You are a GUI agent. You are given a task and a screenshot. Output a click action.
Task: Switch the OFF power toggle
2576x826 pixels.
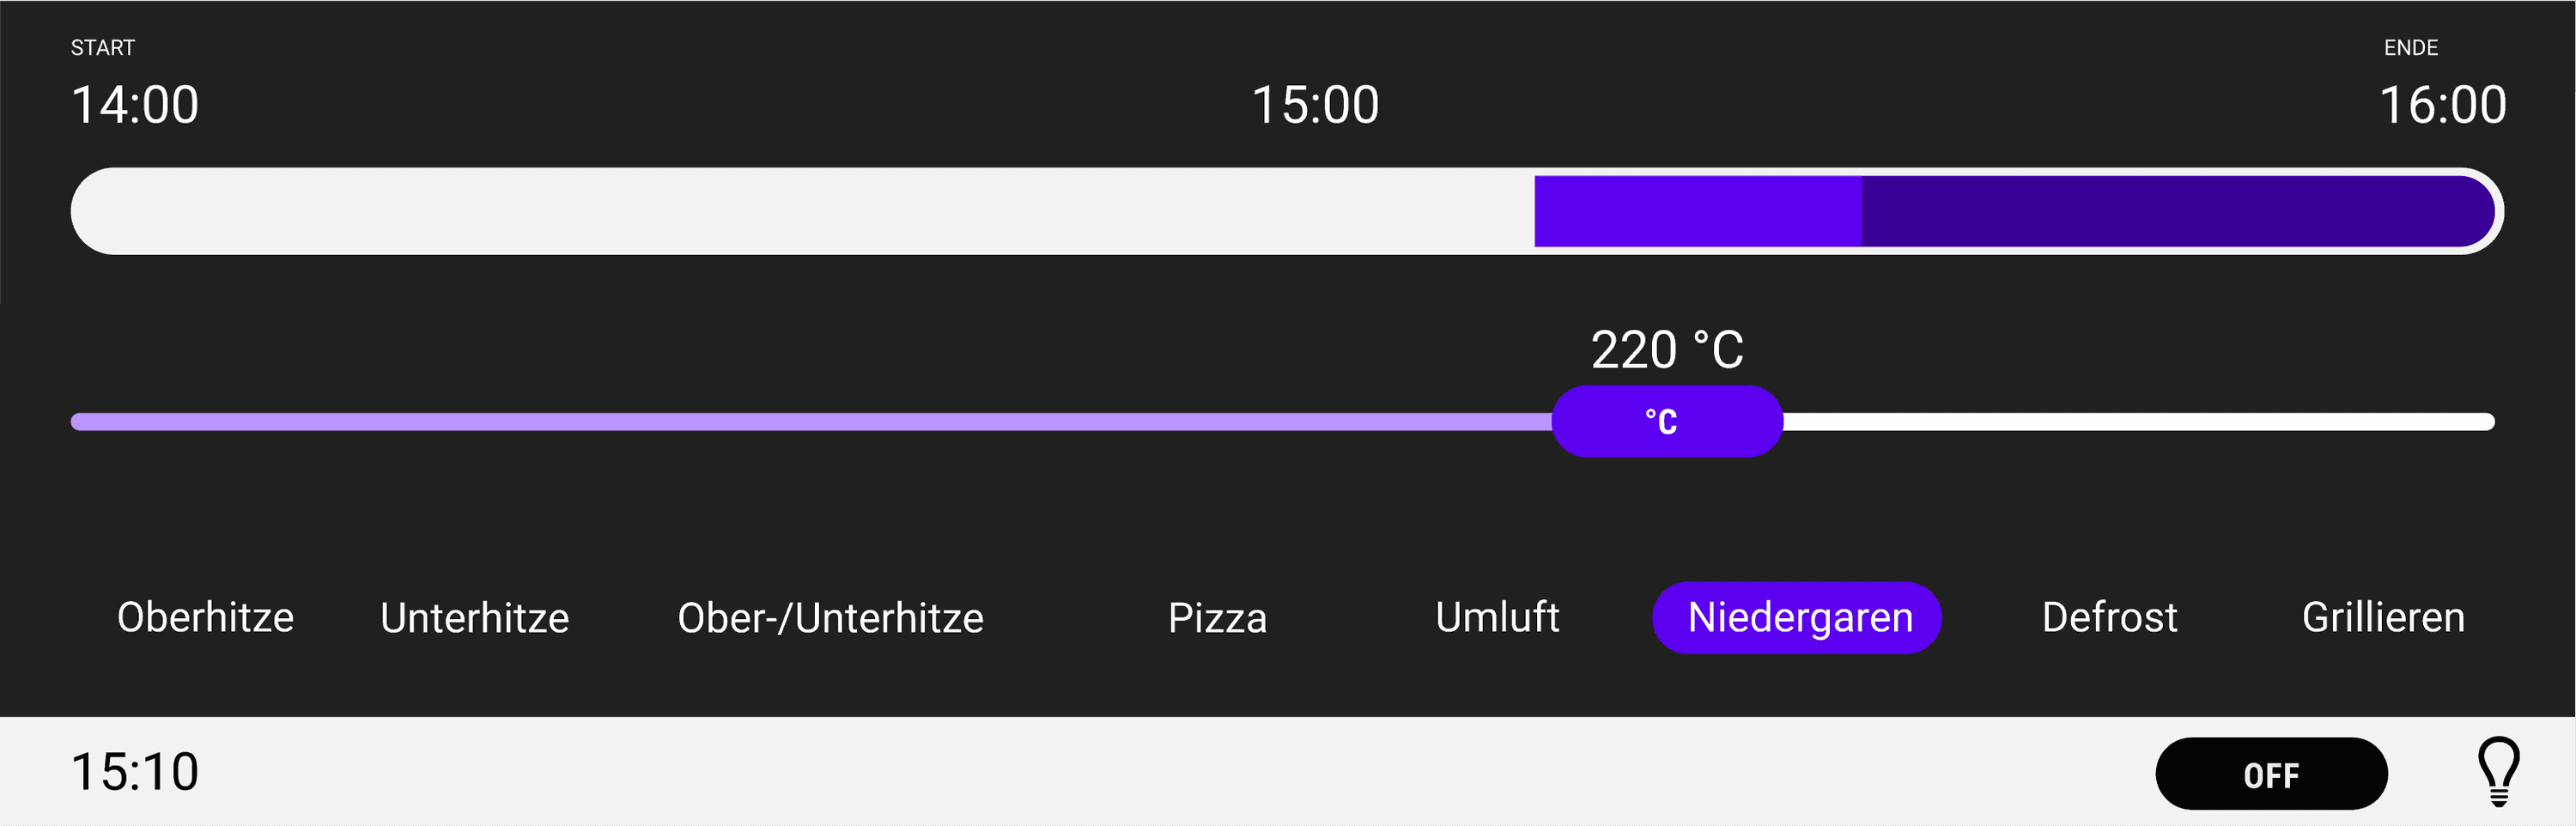pyautogui.click(x=2271, y=774)
